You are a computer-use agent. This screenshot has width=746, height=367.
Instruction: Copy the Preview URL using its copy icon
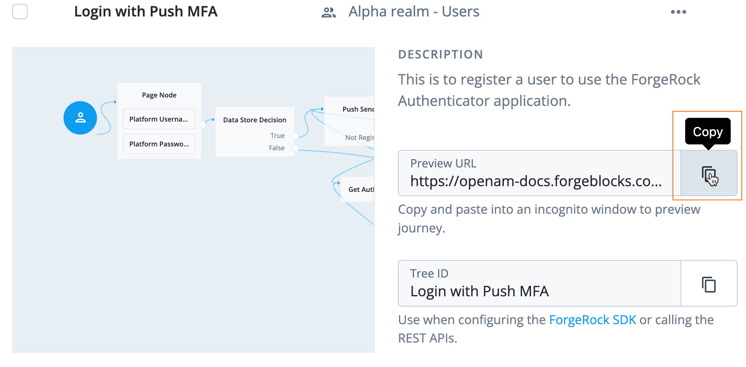click(x=708, y=173)
